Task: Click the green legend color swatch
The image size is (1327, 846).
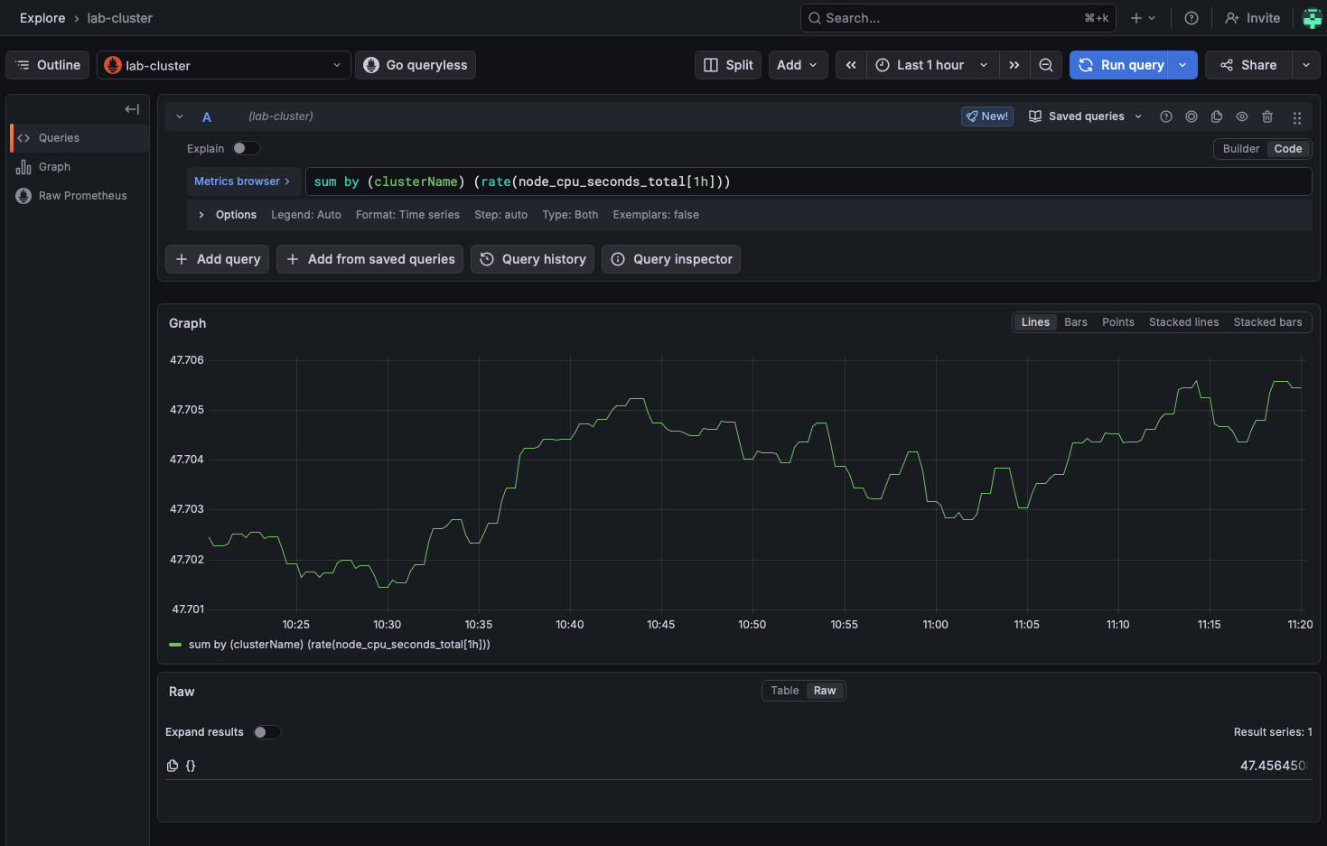Action: tap(175, 645)
